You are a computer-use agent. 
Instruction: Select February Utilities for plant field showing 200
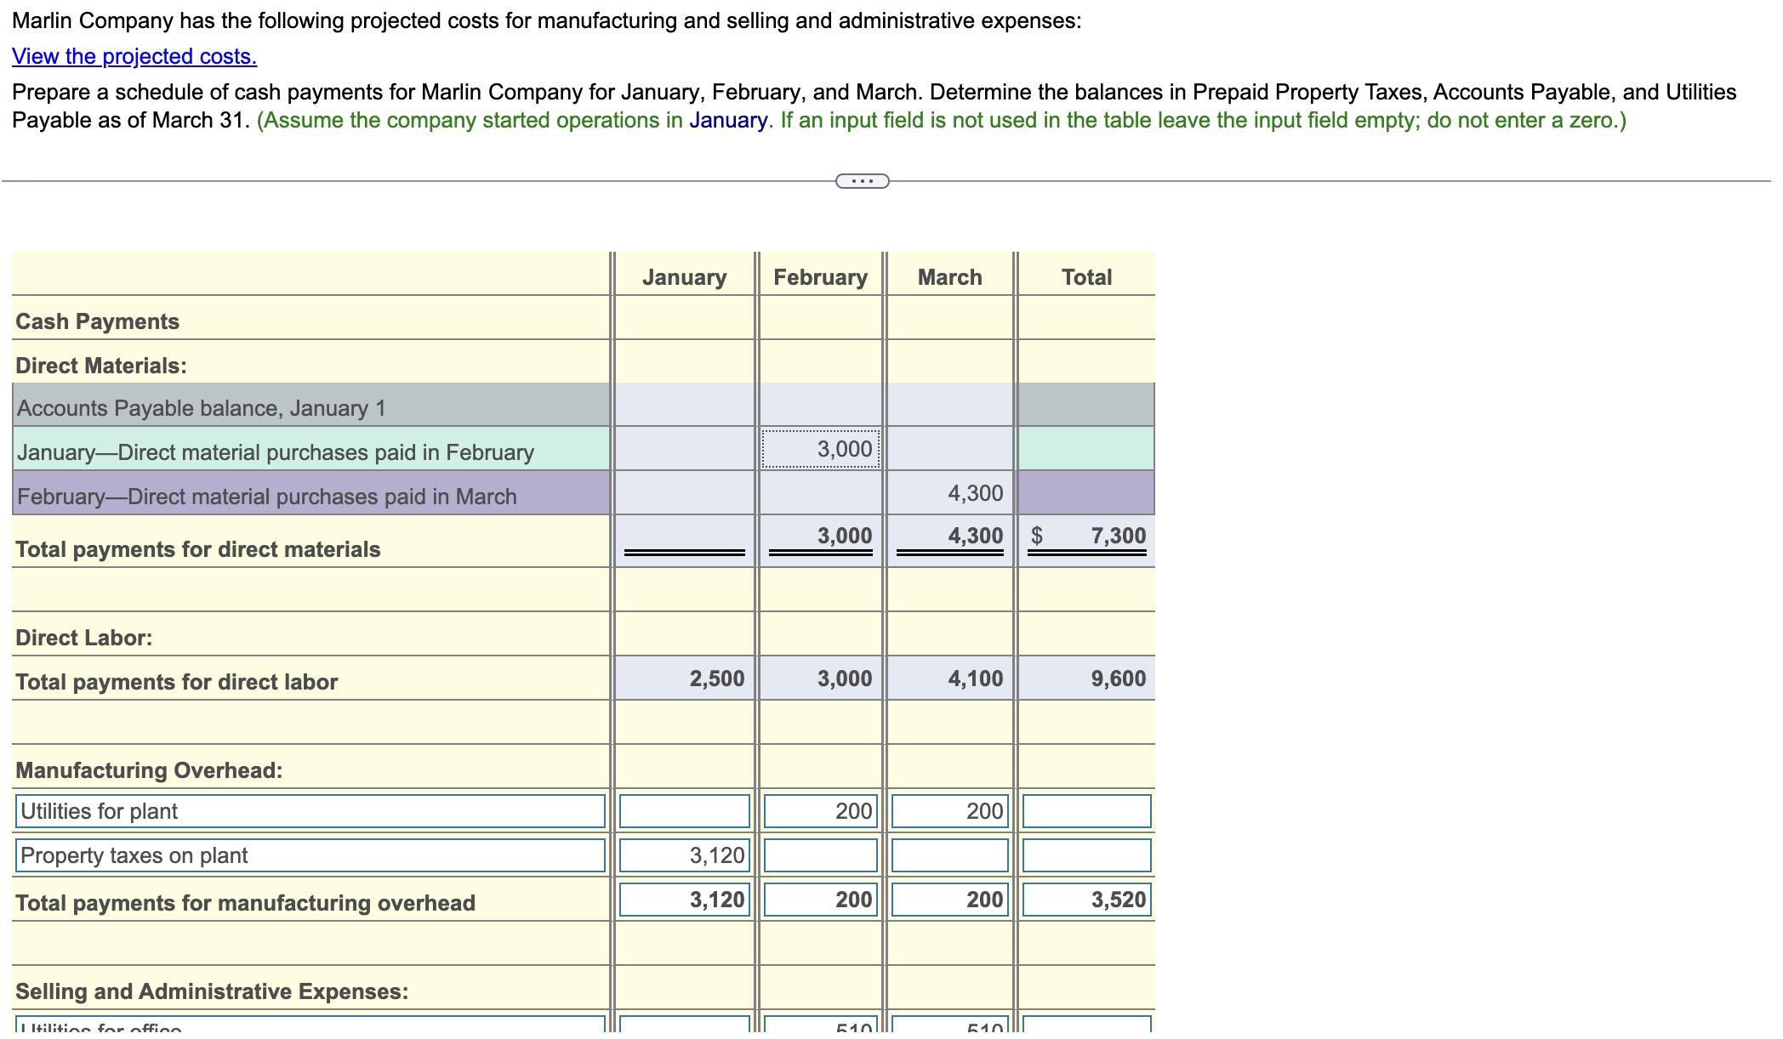(x=820, y=811)
